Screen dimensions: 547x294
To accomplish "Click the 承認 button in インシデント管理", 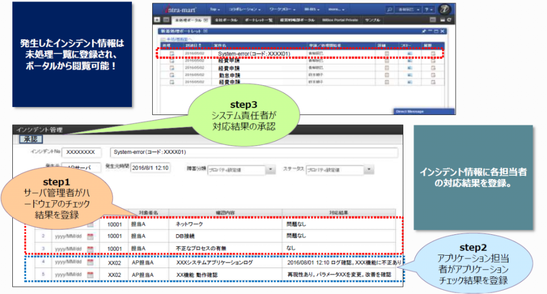I will click(30, 139).
